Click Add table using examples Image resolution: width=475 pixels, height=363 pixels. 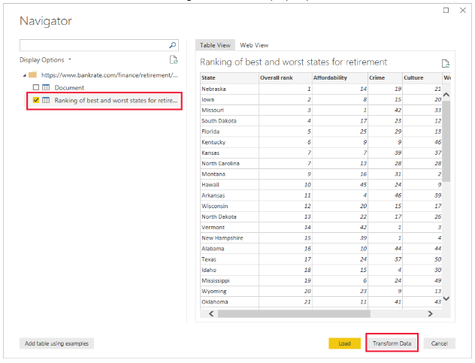[x=56, y=343]
